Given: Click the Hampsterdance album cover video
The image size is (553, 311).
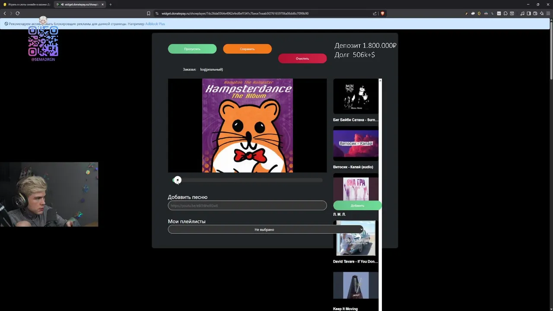Looking at the screenshot, I should pyautogui.click(x=247, y=125).
